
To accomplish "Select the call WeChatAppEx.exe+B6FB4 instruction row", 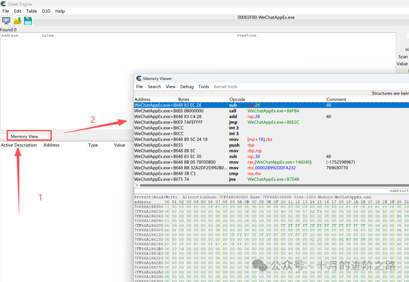I will click(x=265, y=111).
